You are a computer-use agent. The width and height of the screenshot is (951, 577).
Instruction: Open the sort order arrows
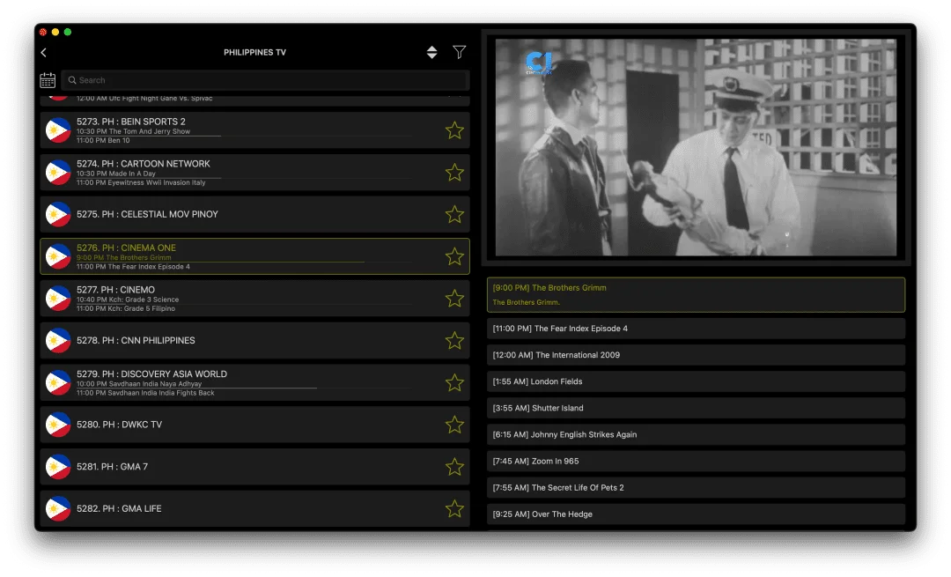pyautogui.click(x=431, y=52)
